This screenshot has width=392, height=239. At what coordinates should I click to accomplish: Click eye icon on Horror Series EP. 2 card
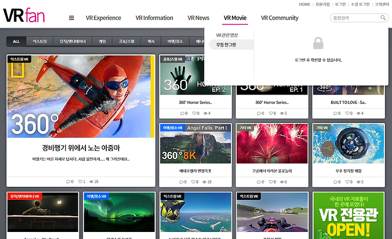(x=205, y=114)
